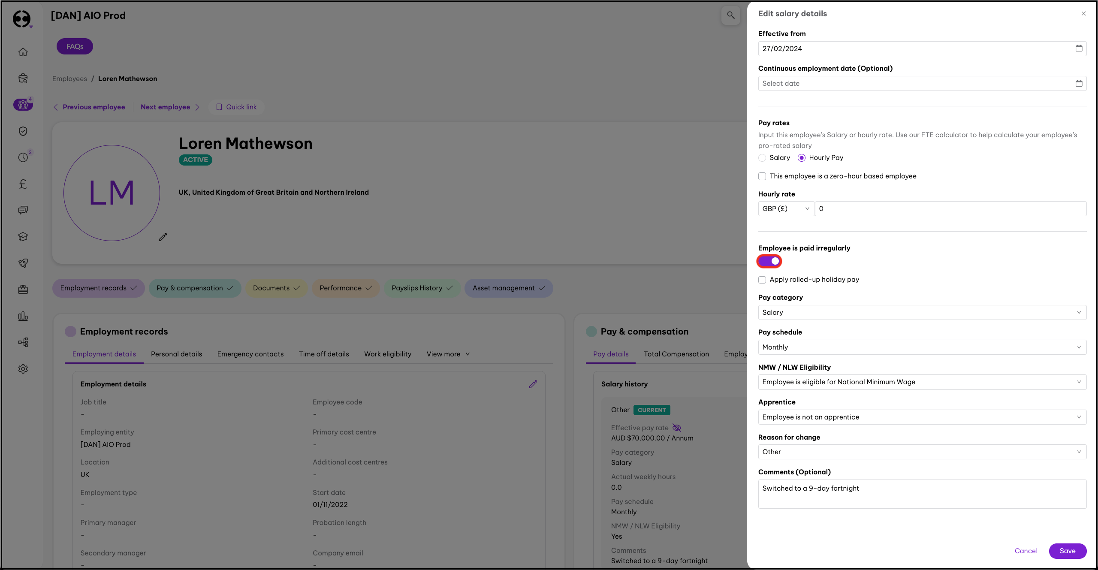Enable Apply rolled-up holiday pay checkbox
This screenshot has width=1098, height=570.
pos(762,280)
